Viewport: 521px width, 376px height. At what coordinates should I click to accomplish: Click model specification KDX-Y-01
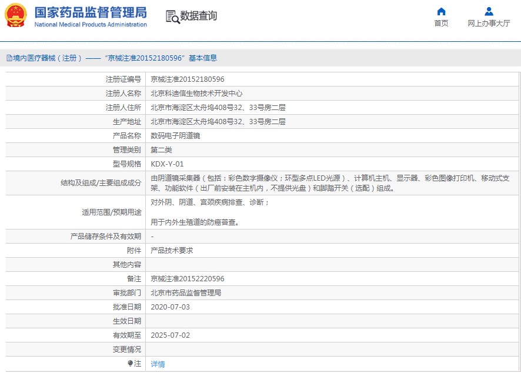click(x=167, y=164)
